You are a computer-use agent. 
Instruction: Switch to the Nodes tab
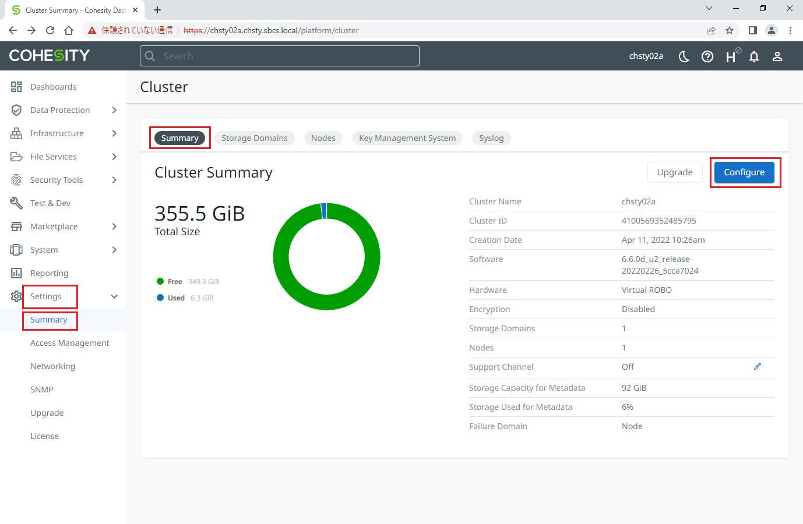coord(323,138)
